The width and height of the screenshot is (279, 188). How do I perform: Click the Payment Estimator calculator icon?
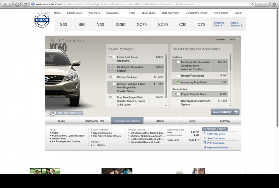tap(205, 147)
